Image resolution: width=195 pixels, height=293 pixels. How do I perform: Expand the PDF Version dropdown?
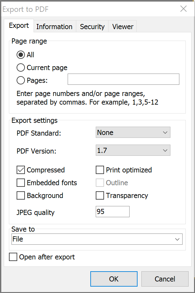pos(133,150)
